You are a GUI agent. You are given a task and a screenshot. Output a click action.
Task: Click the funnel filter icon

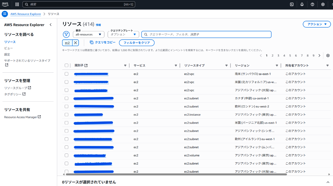click(x=66, y=34)
